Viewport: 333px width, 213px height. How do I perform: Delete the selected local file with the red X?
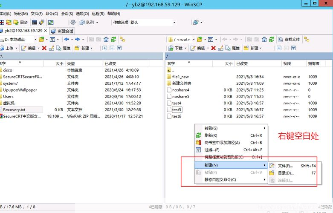pyautogui.click(x=44, y=48)
